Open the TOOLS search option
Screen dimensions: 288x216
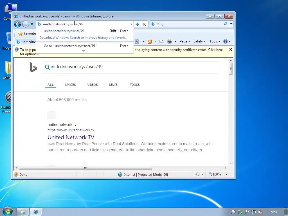tap(135, 85)
